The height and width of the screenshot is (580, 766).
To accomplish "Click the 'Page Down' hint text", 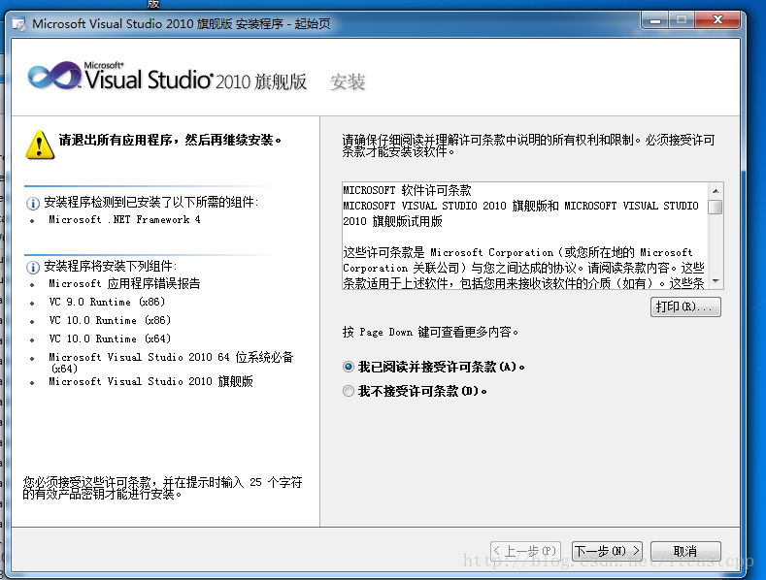I will (430, 332).
